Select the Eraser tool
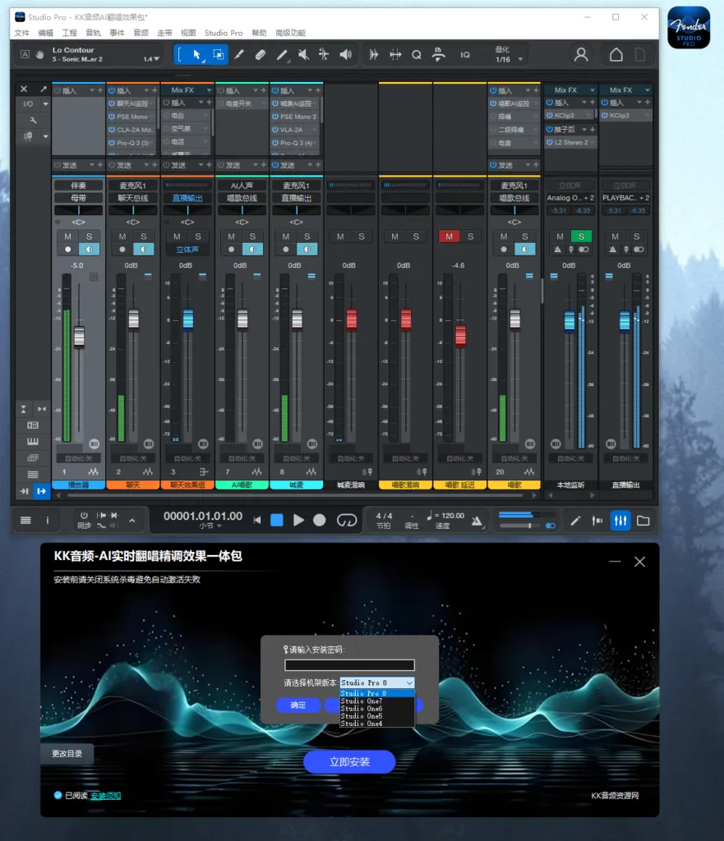This screenshot has width=724, height=841. click(x=261, y=55)
